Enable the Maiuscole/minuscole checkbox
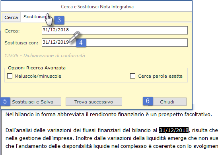The image size is (218, 155). click(10, 76)
